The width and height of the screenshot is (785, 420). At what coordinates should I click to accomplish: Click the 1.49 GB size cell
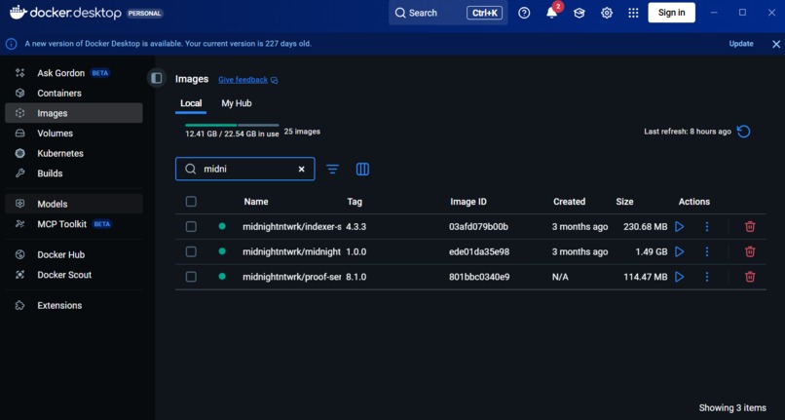point(651,251)
